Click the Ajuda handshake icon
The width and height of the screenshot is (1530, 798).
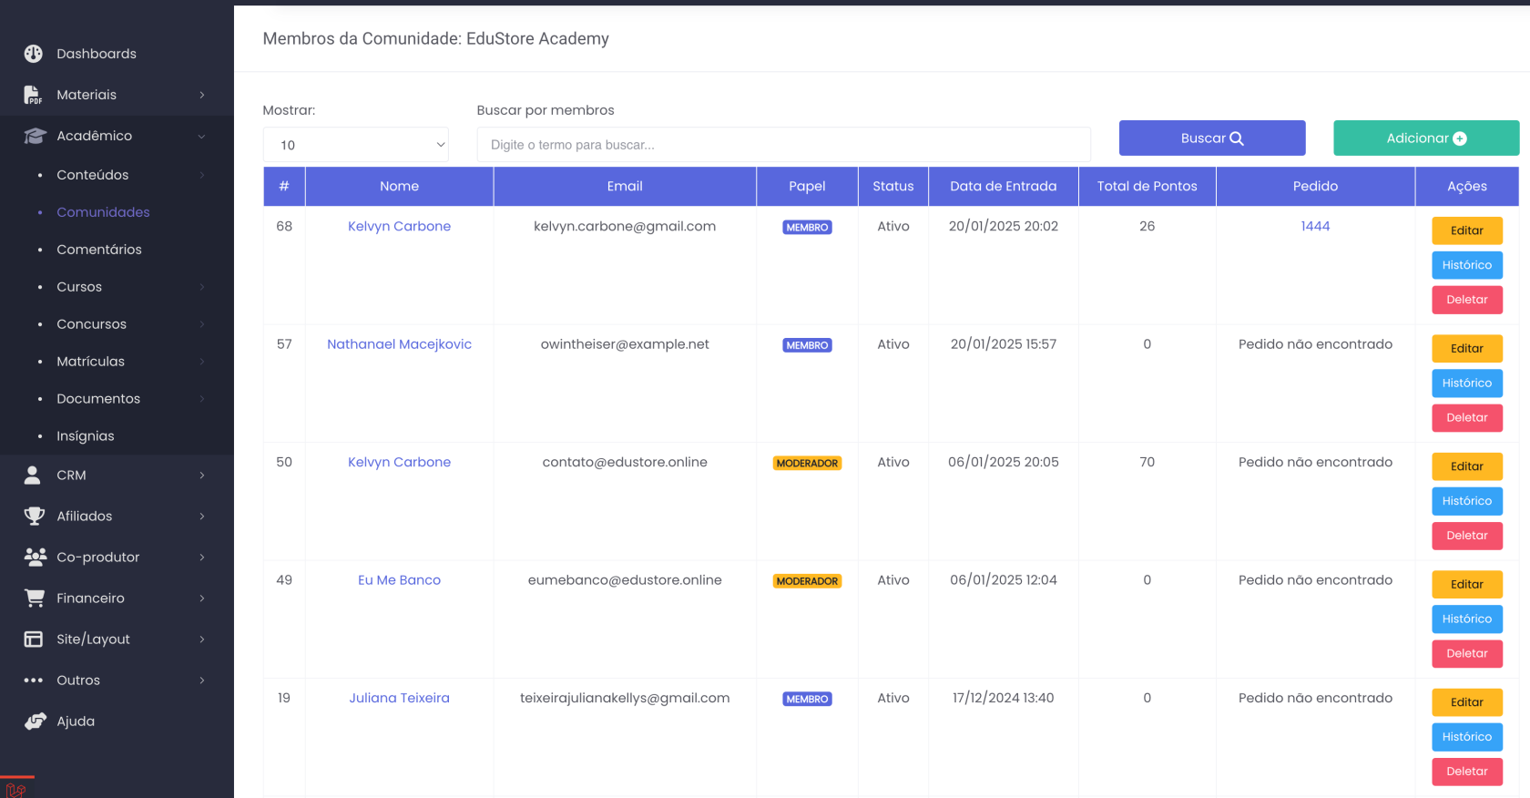pyautogui.click(x=35, y=721)
